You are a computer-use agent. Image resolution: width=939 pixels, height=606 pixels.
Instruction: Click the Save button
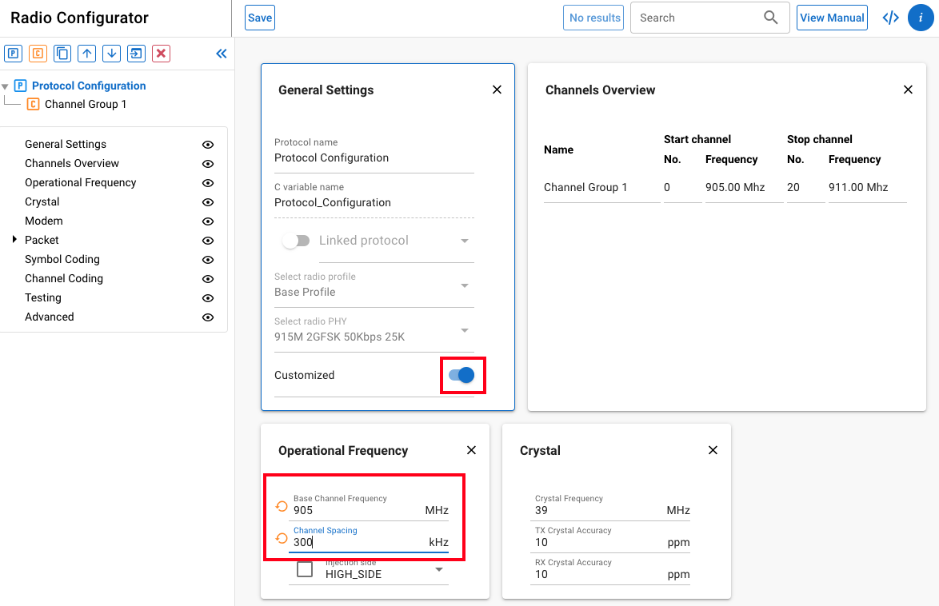coord(260,18)
